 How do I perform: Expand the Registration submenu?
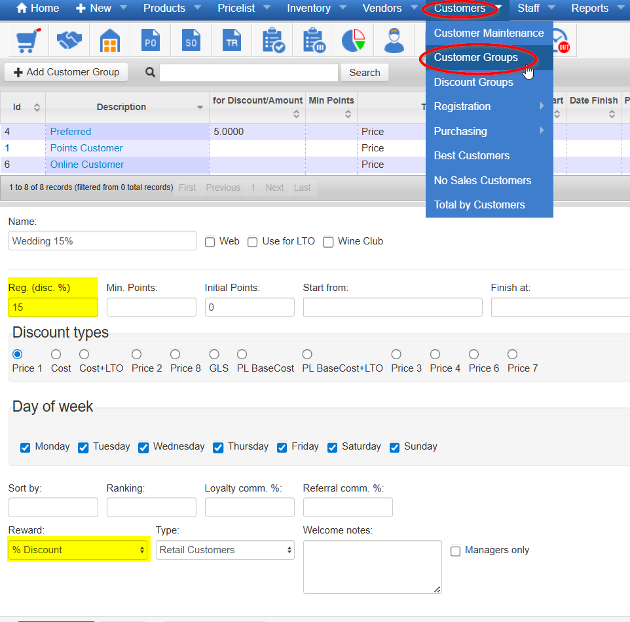click(489, 107)
